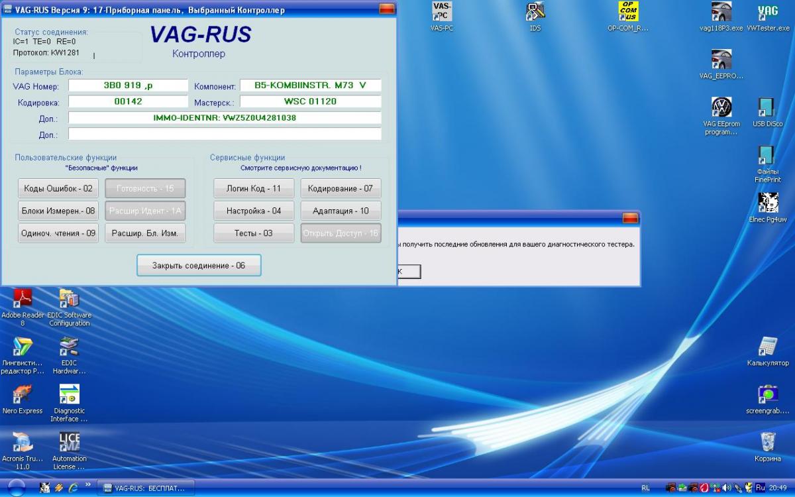Click the Готовность - 15 button
This screenshot has height=497, width=795.
(x=145, y=188)
